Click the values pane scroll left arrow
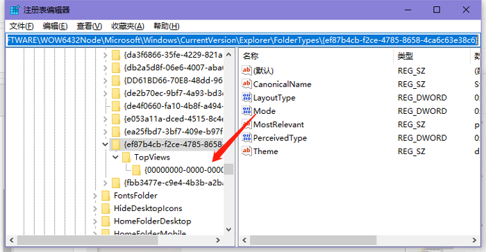Screen dimensions: 486x252 tap(244, 240)
